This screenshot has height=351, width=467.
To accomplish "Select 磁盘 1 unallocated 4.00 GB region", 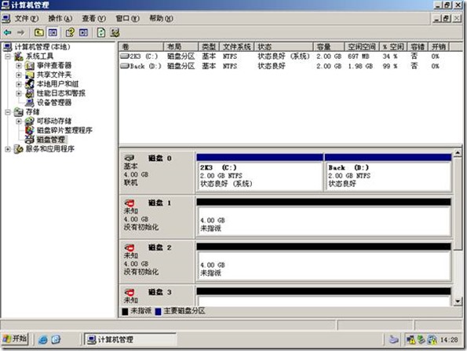I will [x=323, y=221].
